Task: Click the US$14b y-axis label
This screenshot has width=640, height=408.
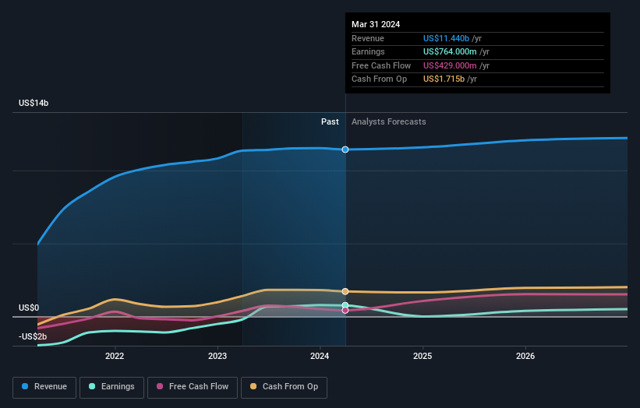Action: click(34, 103)
